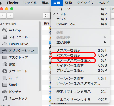Choose タブバーを表示
The image size is (114, 106).
[x=80, y=50]
